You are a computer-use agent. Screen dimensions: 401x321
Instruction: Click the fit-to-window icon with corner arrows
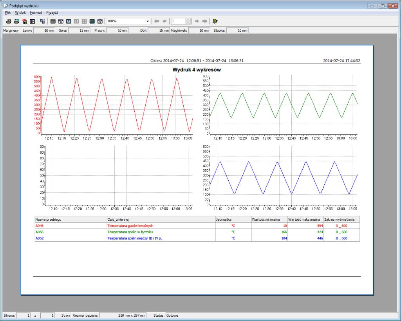(100, 21)
